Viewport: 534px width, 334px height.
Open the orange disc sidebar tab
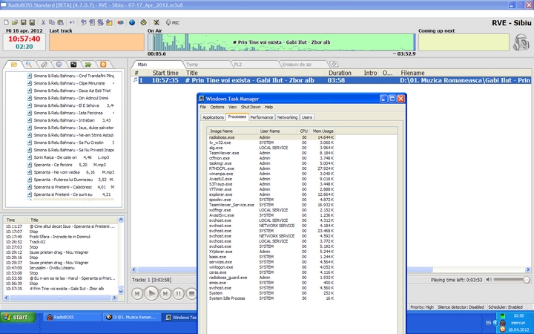[x=103, y=64]
